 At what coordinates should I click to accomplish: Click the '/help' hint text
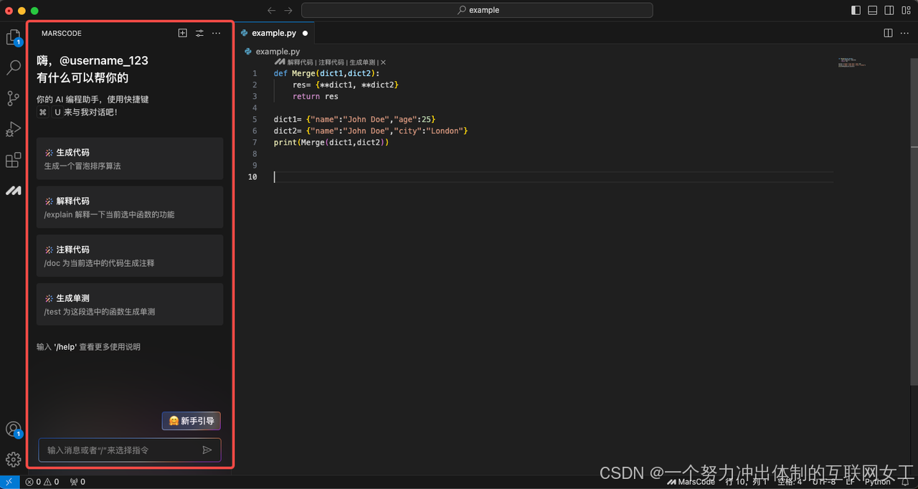[65, 347]
